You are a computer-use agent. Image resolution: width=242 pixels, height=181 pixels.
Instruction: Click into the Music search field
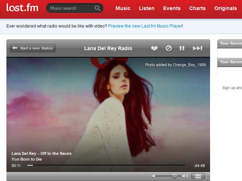[x=71, y=8]
